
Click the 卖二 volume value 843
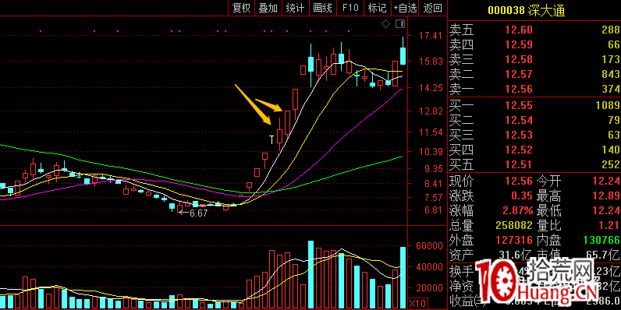click(x=610, y=74)
